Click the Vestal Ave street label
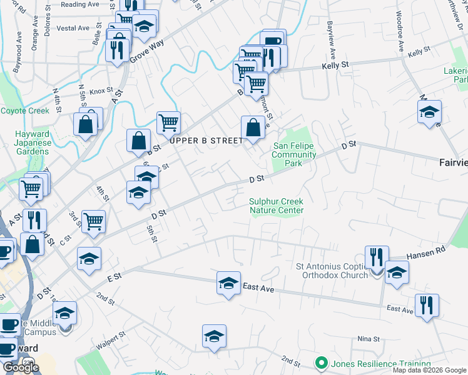The height and width of the screenshot is (375, 468). point(73,28)
